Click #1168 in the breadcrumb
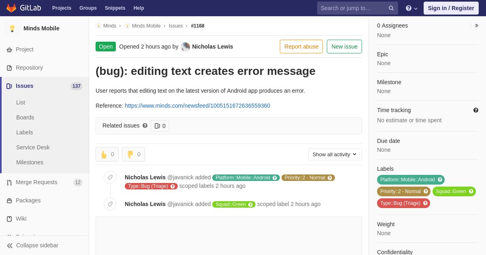Viewport: 486px width, 255px height. 198,26
